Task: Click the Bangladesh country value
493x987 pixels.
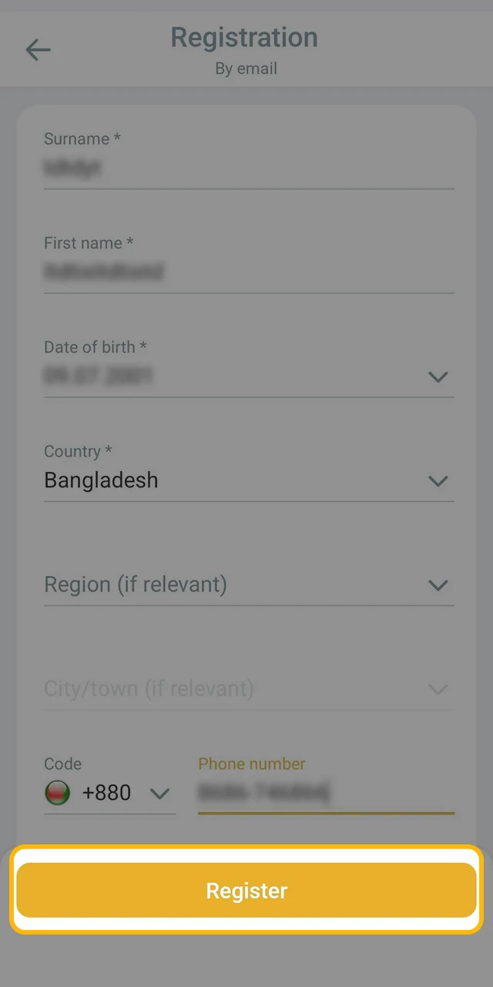Action: [x=102, y=480]
